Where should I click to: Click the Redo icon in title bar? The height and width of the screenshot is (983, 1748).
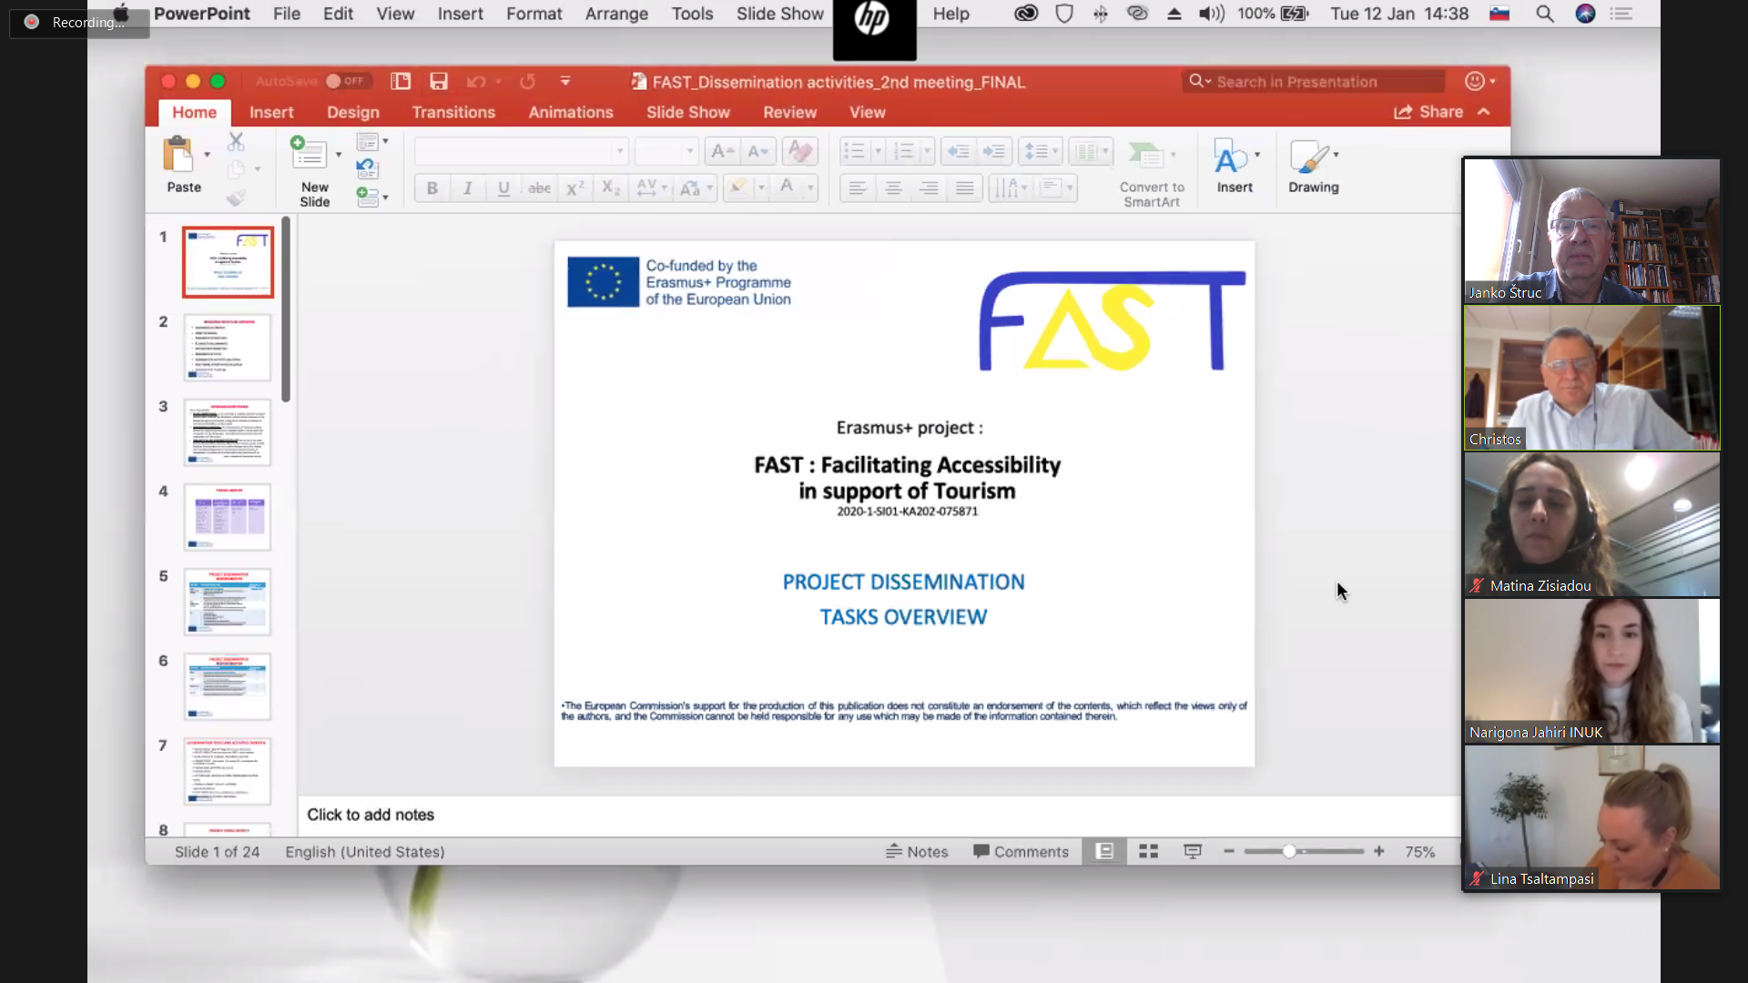[527, 82]
